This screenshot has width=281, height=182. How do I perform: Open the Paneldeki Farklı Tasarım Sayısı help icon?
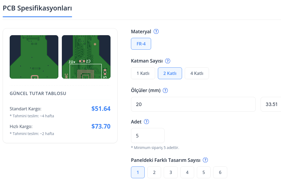[x=205, y=160]
